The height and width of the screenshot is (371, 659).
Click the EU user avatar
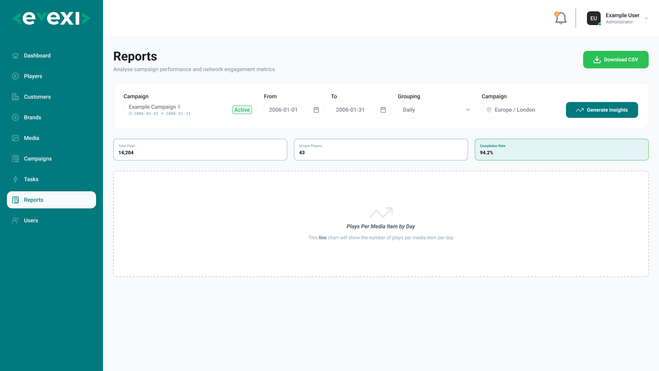pyautogui.click(x=594, y=18)
